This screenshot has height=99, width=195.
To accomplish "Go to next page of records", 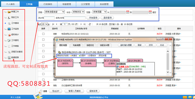I will [81, 24].
